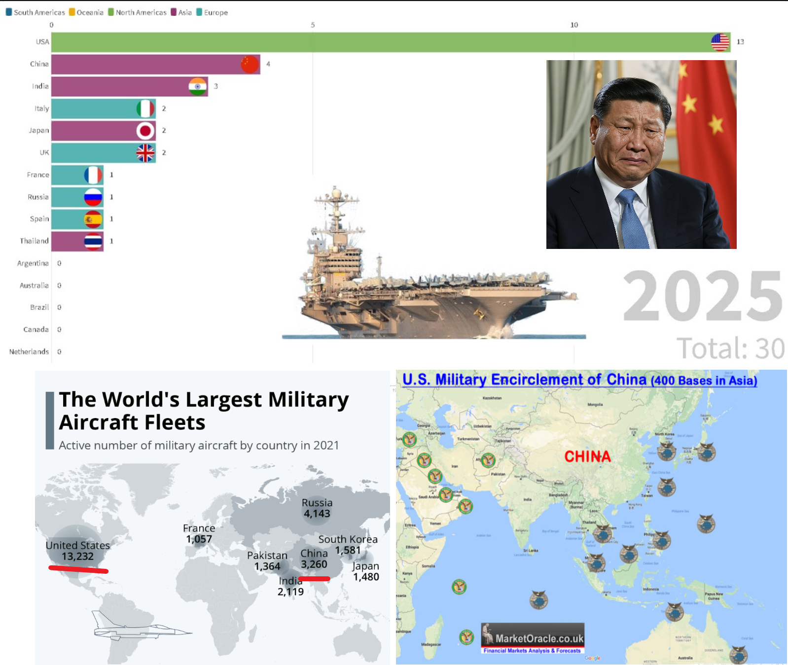Click the large '2025' year text
Screen dimensions: 788x665
point(703,296)
